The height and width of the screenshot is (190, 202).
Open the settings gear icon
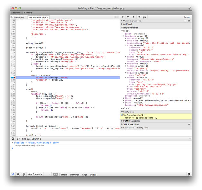click(x=189, y=174)
